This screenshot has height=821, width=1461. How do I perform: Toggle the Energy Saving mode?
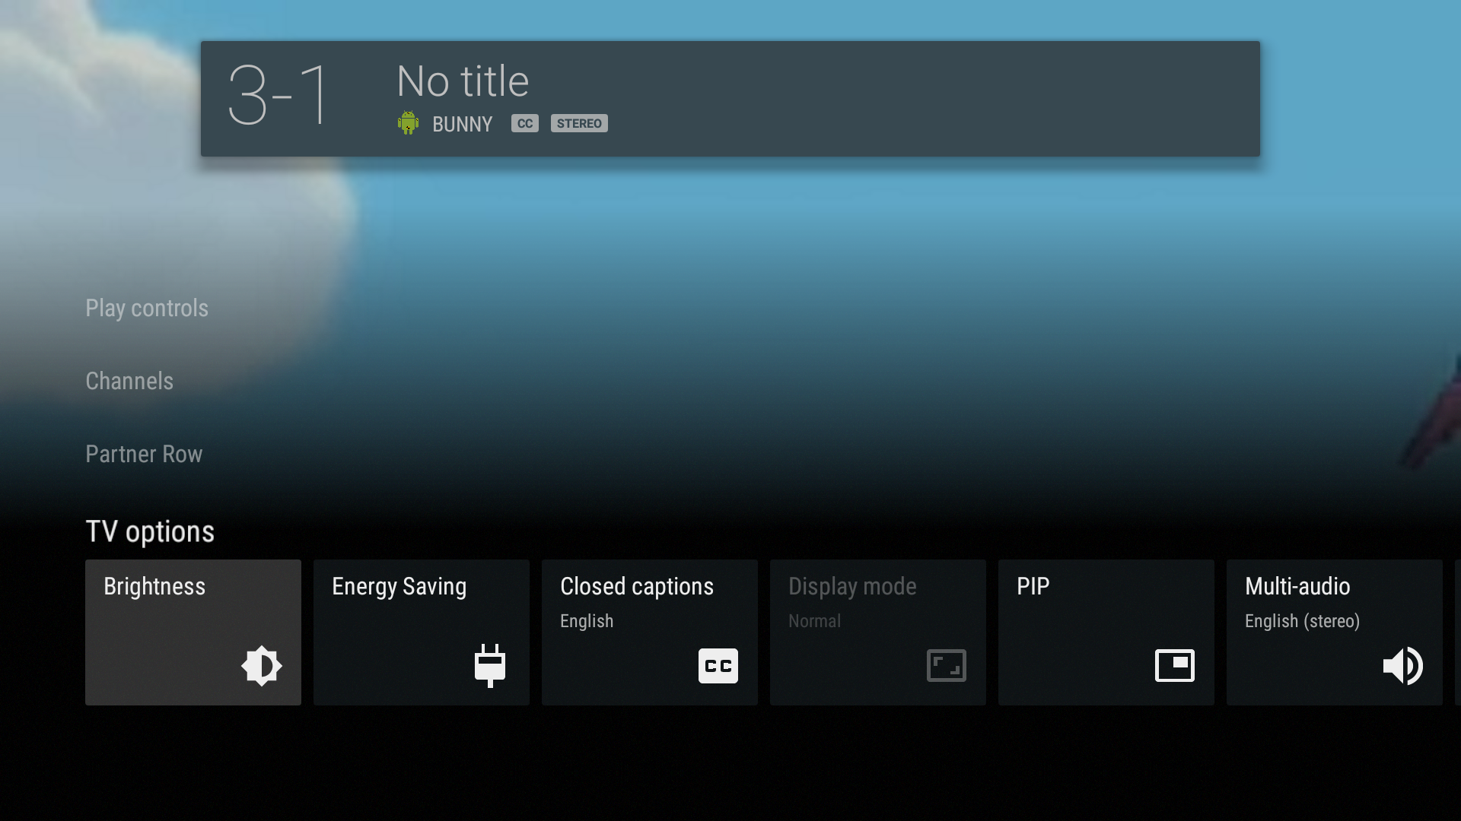coord(422,632)
